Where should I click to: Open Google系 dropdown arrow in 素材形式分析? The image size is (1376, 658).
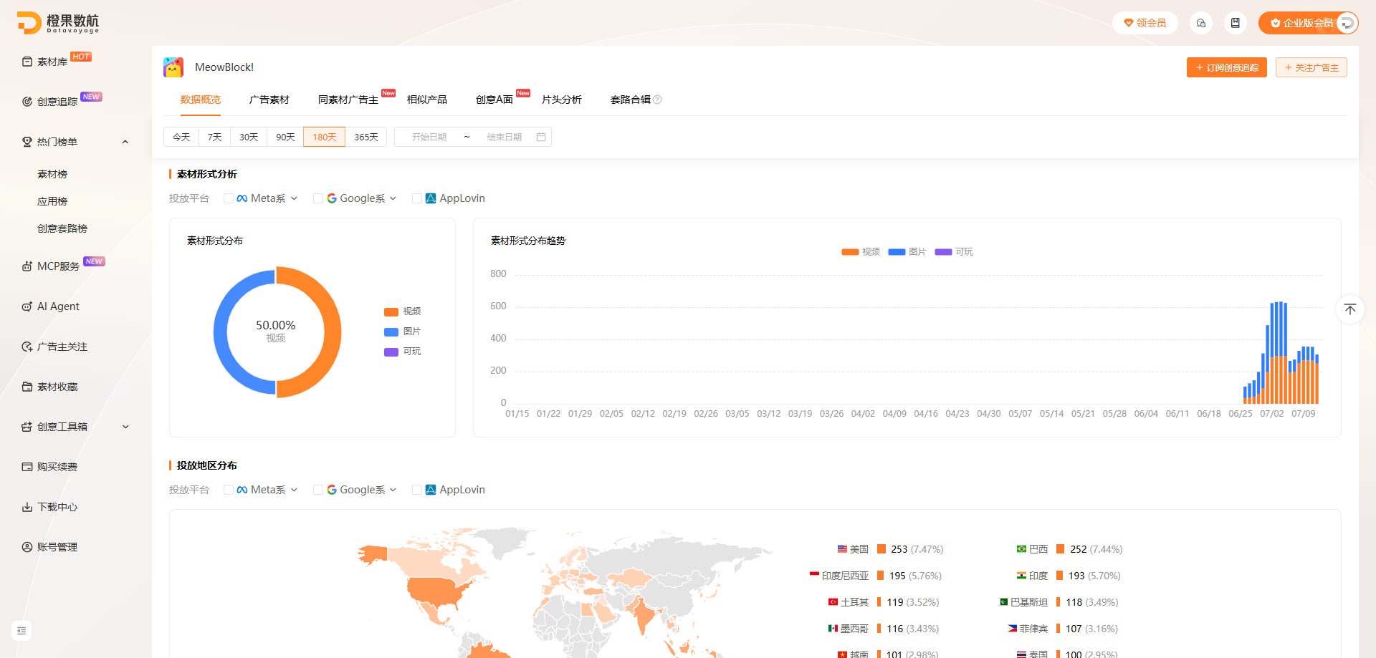tap(393, 198)
